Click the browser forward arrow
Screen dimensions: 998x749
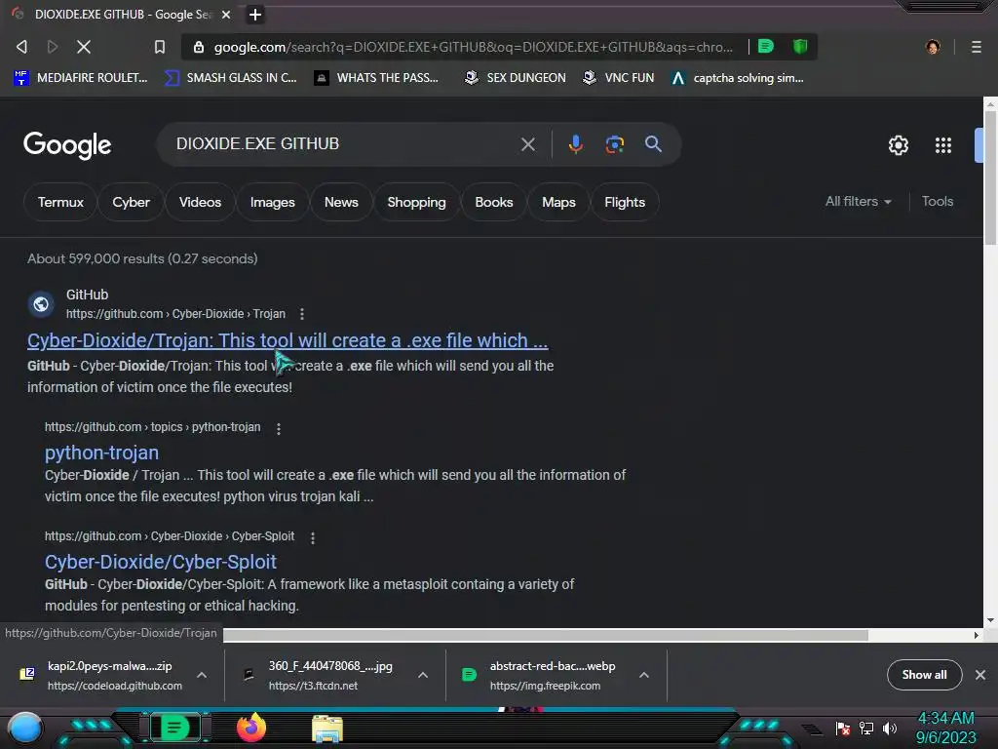53,47
